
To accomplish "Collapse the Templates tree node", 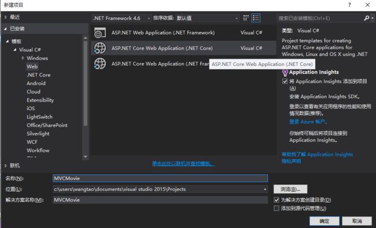I will point(8,42).
